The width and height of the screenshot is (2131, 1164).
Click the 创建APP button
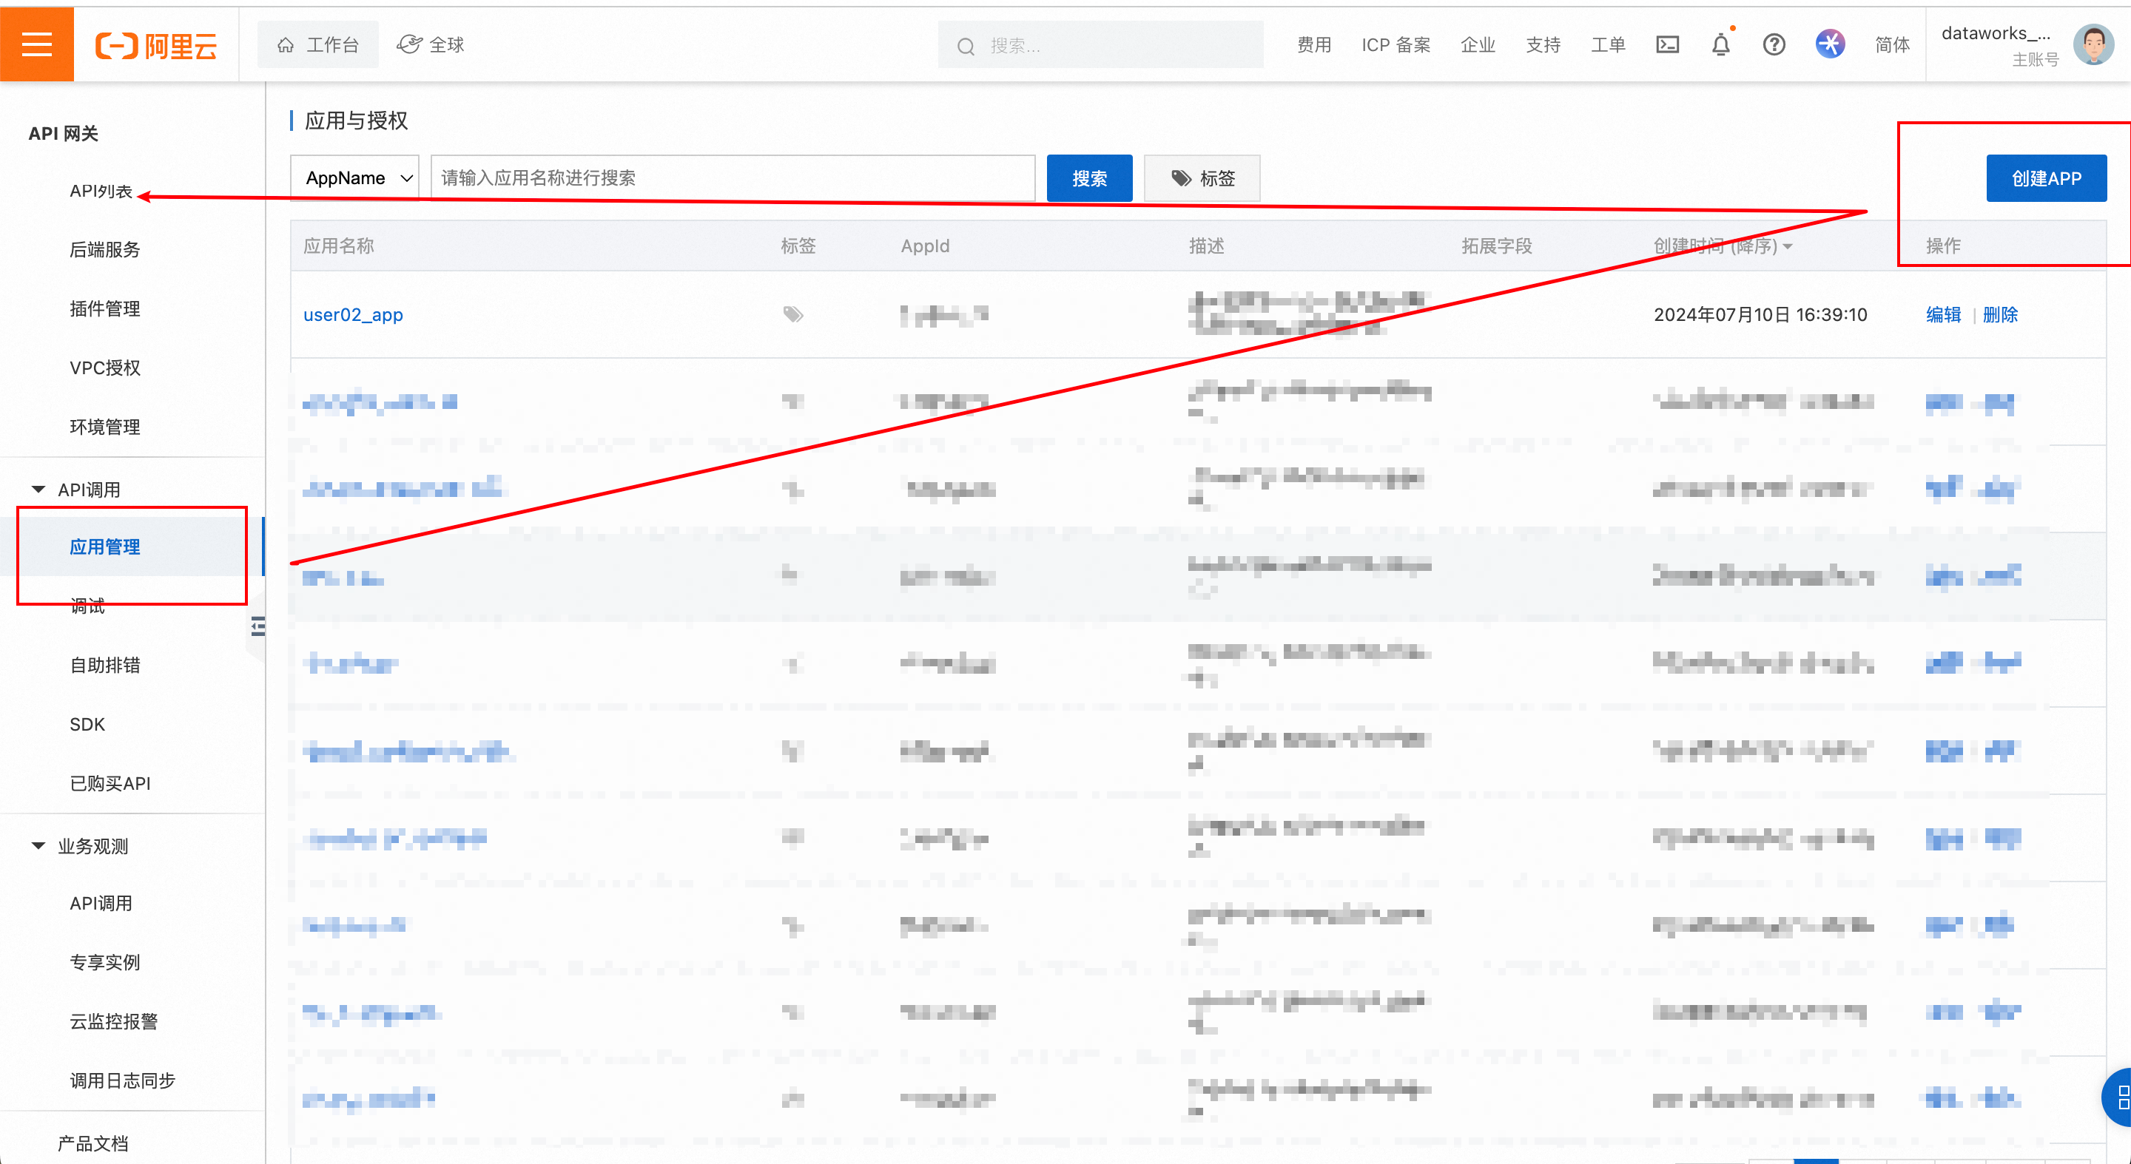[2046, 177]
